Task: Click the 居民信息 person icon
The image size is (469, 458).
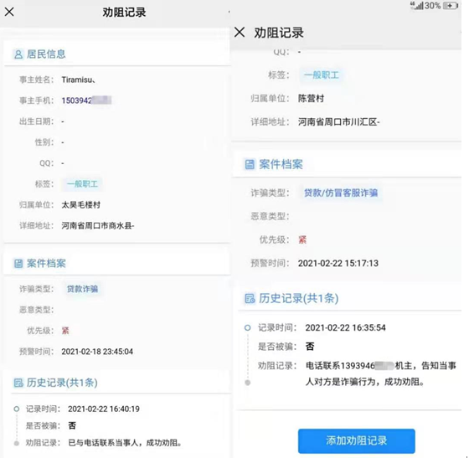Action: coord(18,54)
